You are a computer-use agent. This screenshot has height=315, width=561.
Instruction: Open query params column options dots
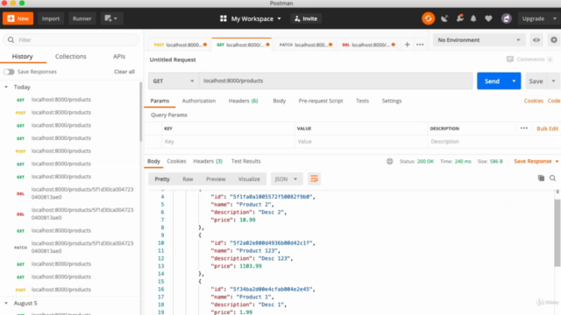click(524, 129)
